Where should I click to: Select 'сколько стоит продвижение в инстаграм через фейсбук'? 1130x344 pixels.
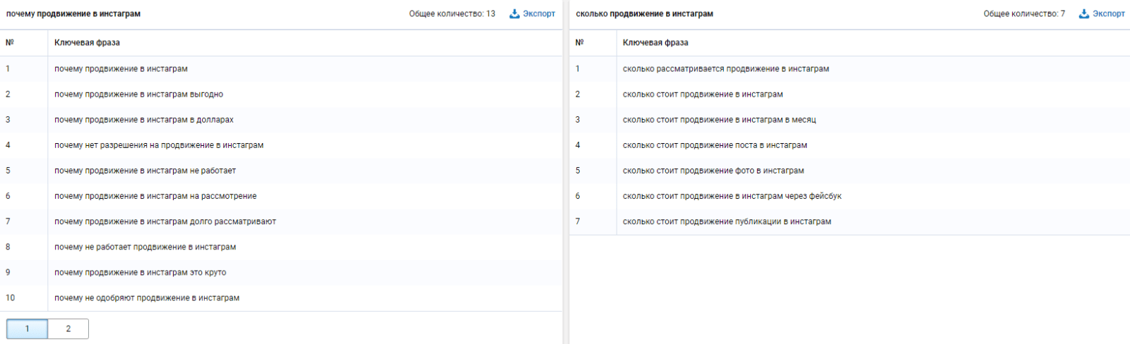732,195
